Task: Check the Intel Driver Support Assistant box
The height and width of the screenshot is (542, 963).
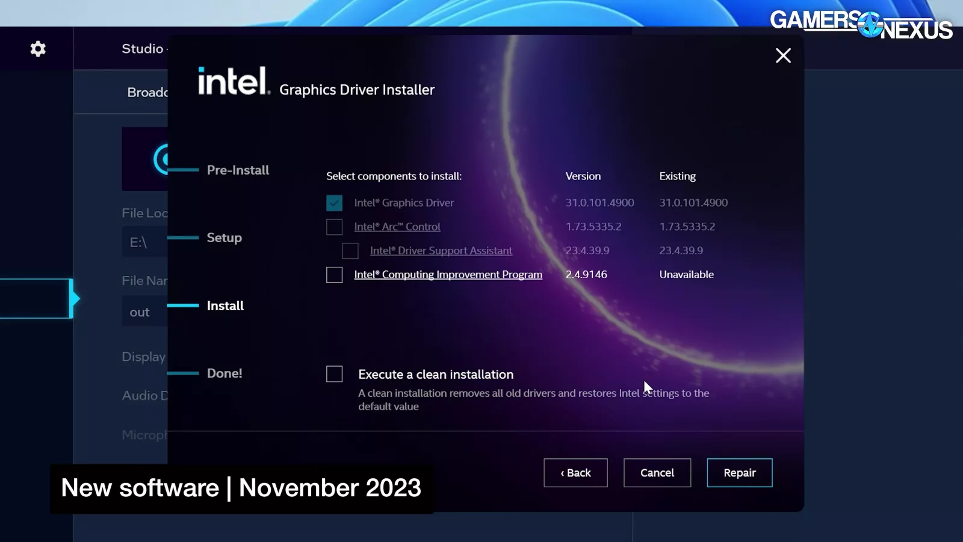Action: click(350, 251)
